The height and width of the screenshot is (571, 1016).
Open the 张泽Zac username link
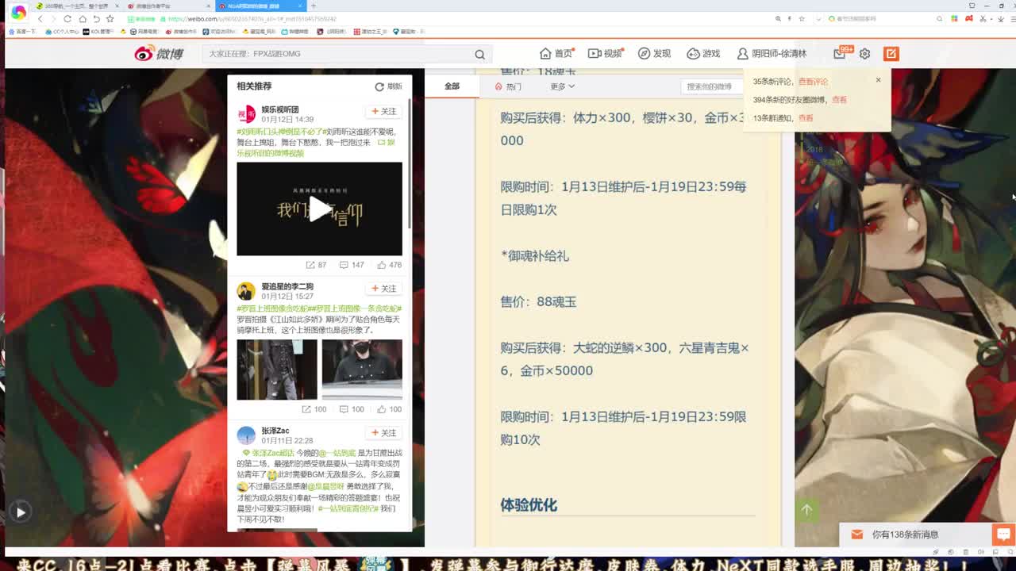(275, 431)
